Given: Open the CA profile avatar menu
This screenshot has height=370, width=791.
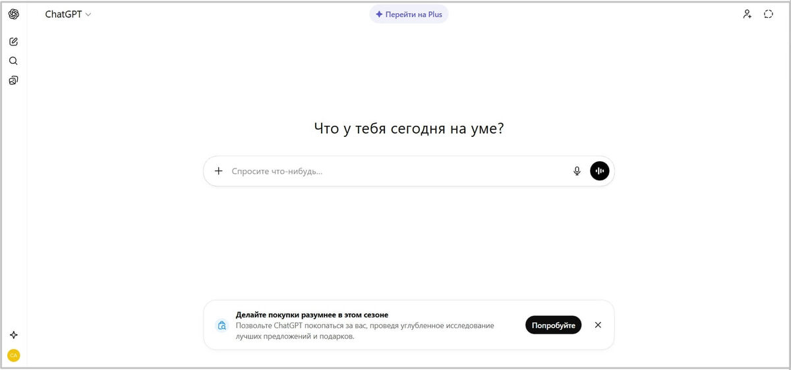Looking at the screenshot, I should (x=14, y=356).
